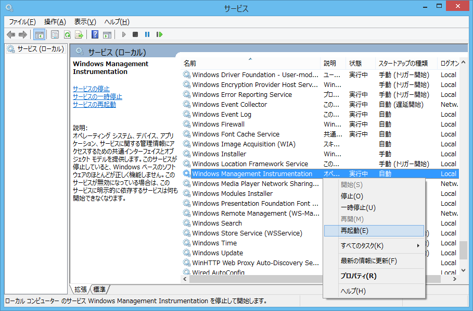
Task: Open the Help question-mark toolbar icon
Action: tap(95, 35)
